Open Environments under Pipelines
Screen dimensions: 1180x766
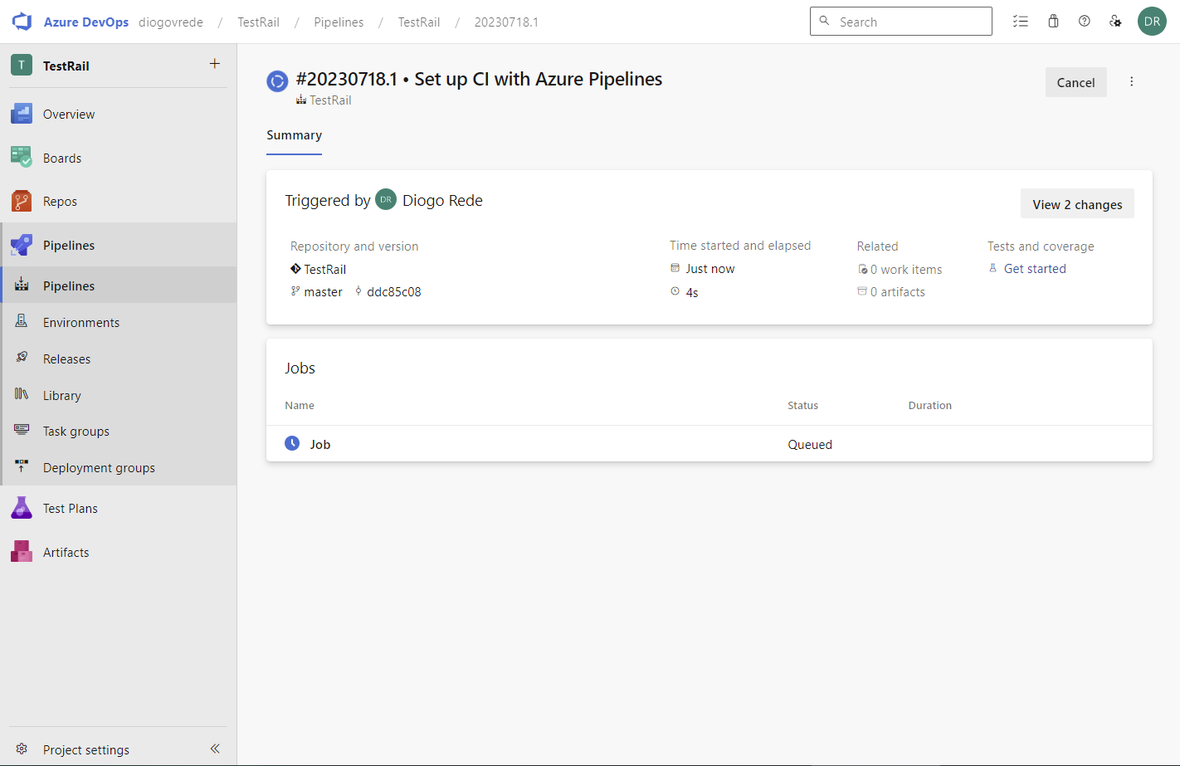(x=80, y=323)
